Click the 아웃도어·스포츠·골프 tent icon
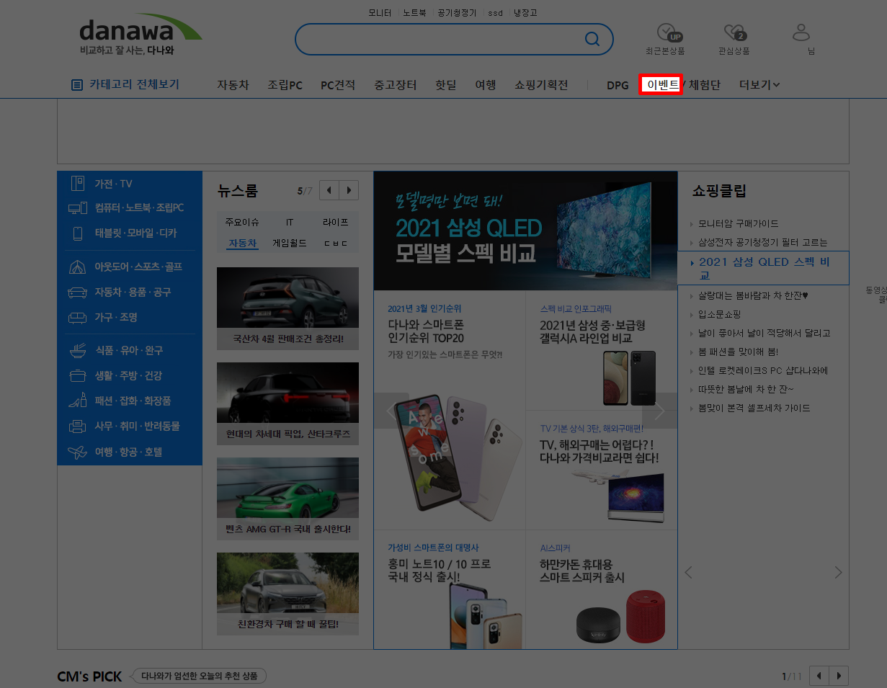Image resolution: width=887 pixels, height=688 pixels. (x=78, y=267)
